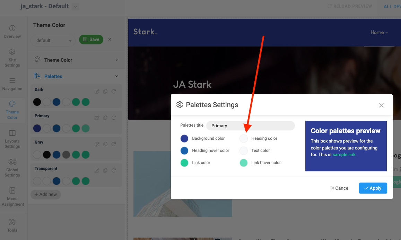
Task: Select Theme Color in the sidebar
Action: point(12,111)
